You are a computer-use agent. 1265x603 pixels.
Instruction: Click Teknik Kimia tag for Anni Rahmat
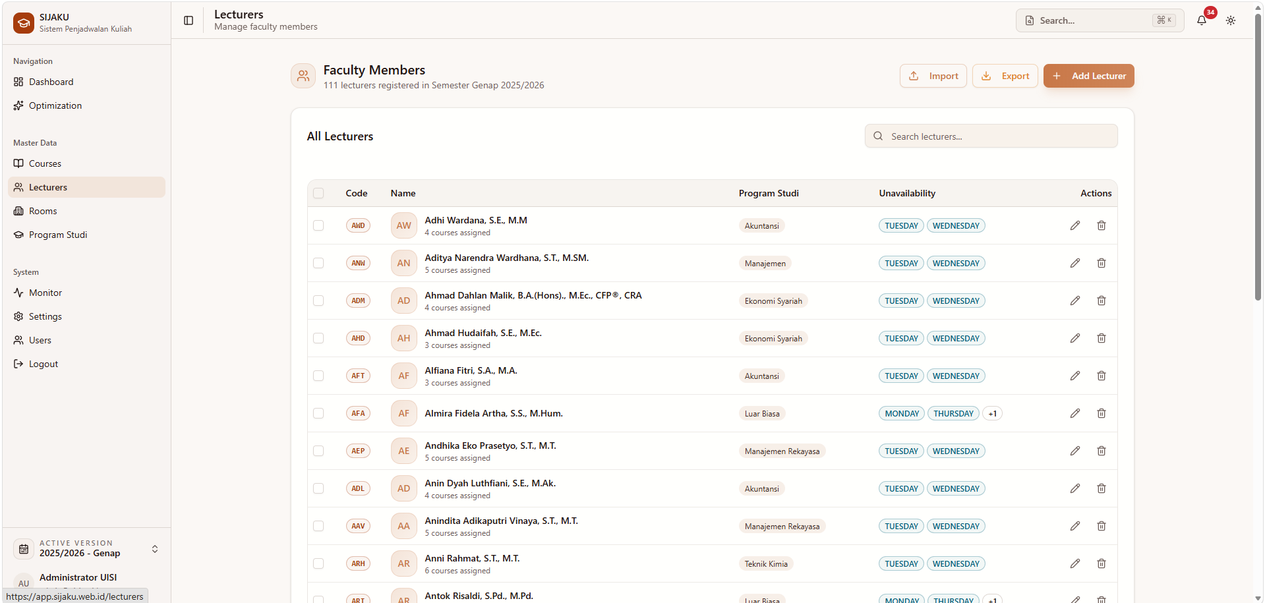click(x=766, y=563)
